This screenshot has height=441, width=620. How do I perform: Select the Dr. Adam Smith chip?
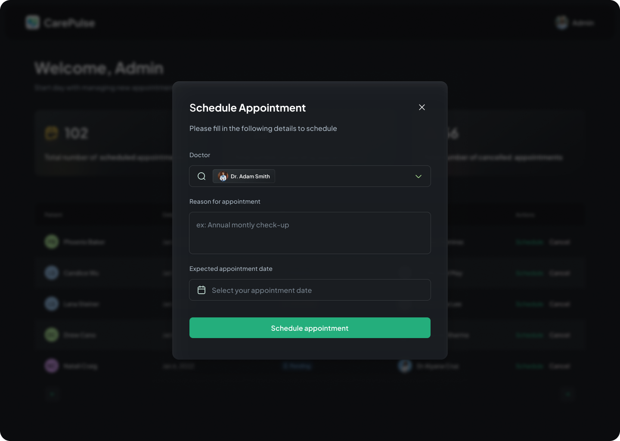(244, 176)
